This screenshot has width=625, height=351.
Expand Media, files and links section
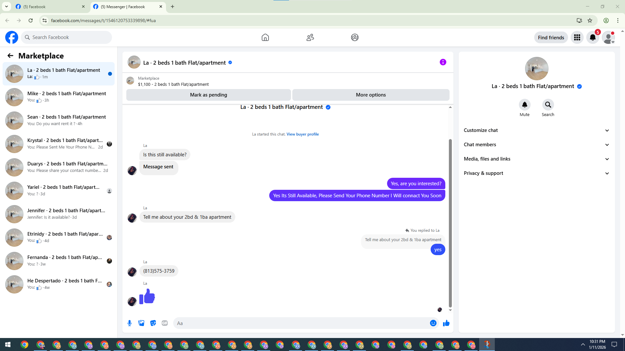(536, 159)
